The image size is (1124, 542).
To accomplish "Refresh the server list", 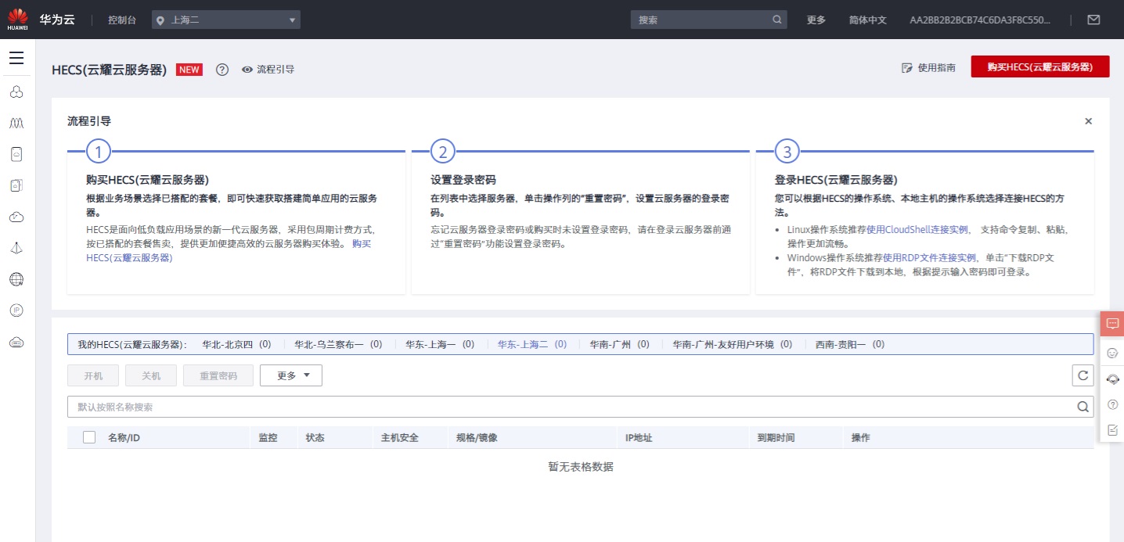I will tap(1083, 375).
